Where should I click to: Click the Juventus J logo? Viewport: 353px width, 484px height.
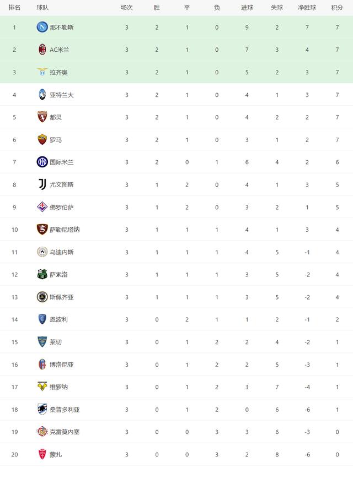(x=42, y=184)
